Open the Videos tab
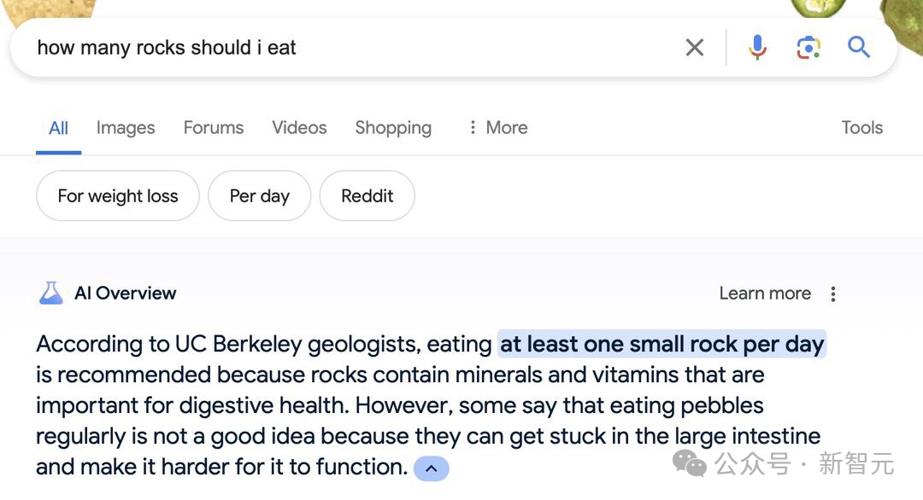The image size is (923, 500). point(299,128)
